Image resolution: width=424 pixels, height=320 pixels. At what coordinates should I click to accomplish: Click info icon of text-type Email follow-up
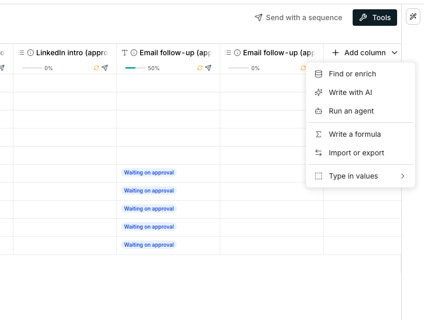[x=134, y=53]
